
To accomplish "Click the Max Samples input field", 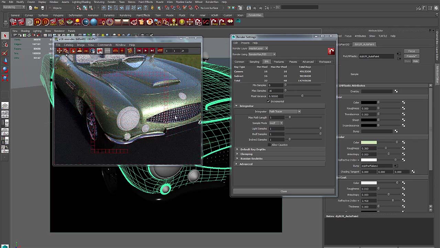I will click(x=276, y=91).
